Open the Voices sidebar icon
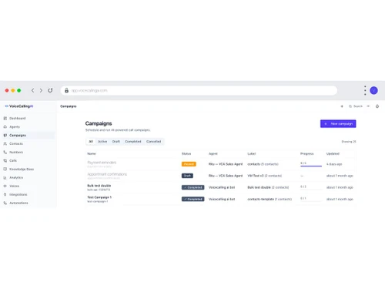385x289 pixels. point(5,186)
